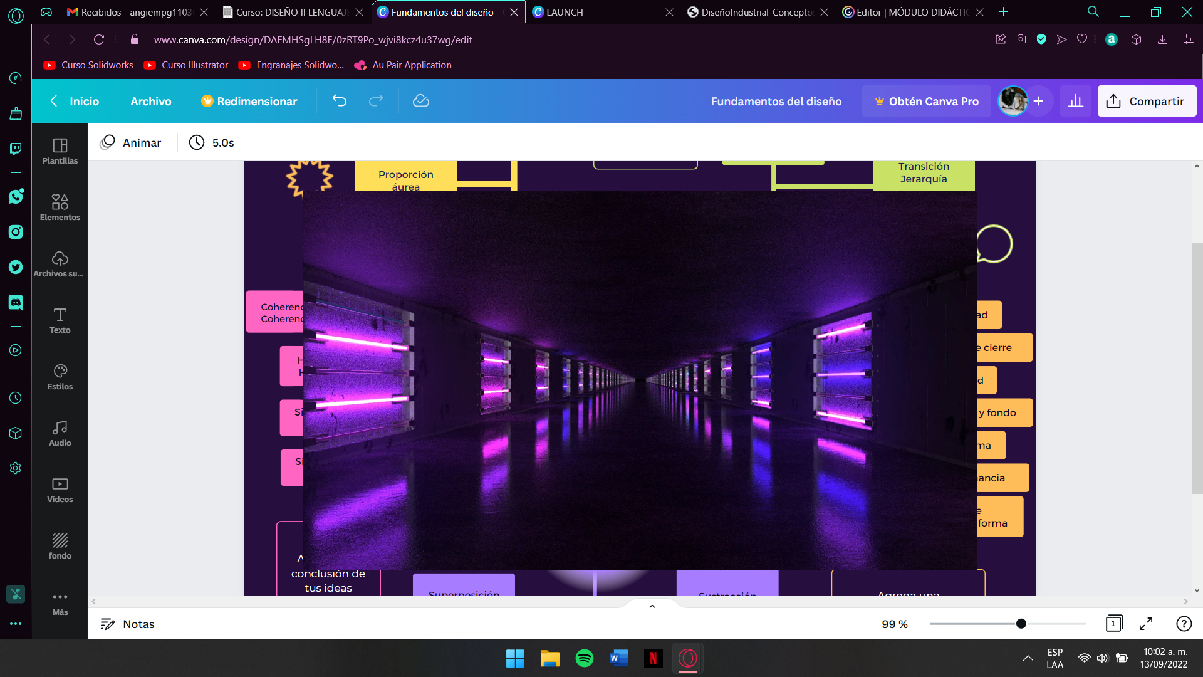Open the Videos panel
This screenshot has width=1203, height=677.
pyautogui.click(x=60, y=489)
